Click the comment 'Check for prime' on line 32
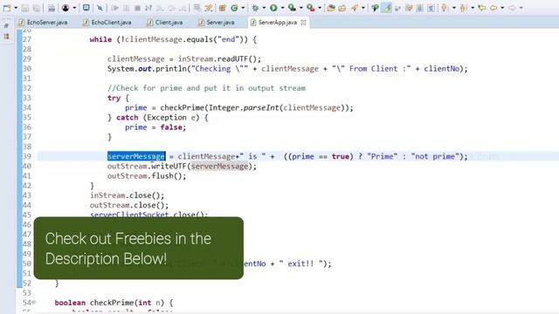Screen dimensions: 559x314 click(x=149, y=88)
